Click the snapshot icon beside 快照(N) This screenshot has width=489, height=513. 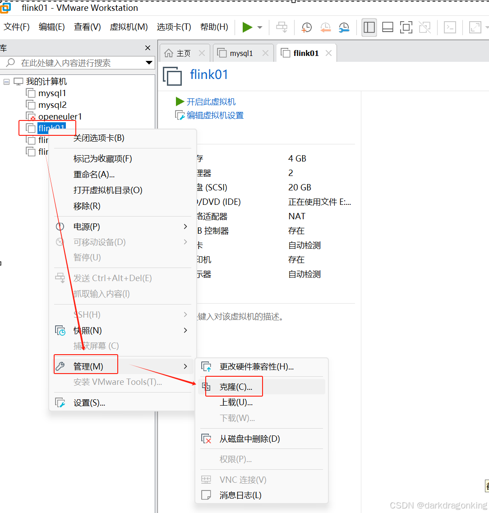pyautogui.click(x=60, y=330)
